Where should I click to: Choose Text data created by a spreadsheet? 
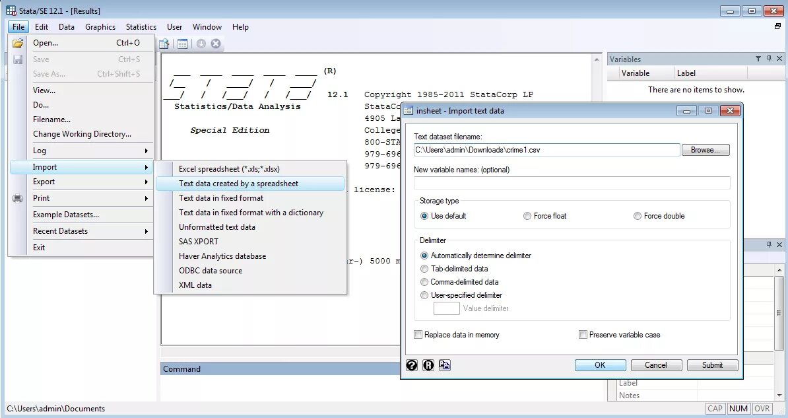tap(250, 184)
